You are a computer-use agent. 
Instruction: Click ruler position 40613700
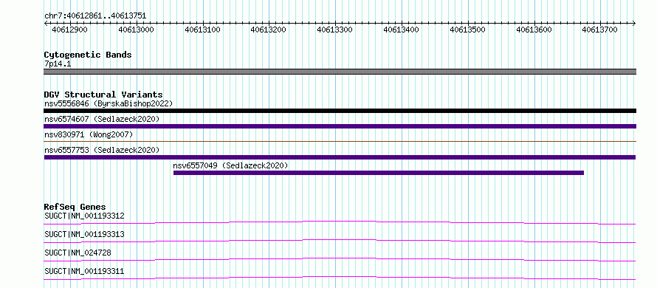(600, 30)
